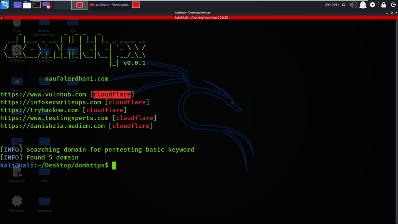Maximize the domhttpx terminal window
The width and height of the screenshot is (398, 224).
pos(392,13)
